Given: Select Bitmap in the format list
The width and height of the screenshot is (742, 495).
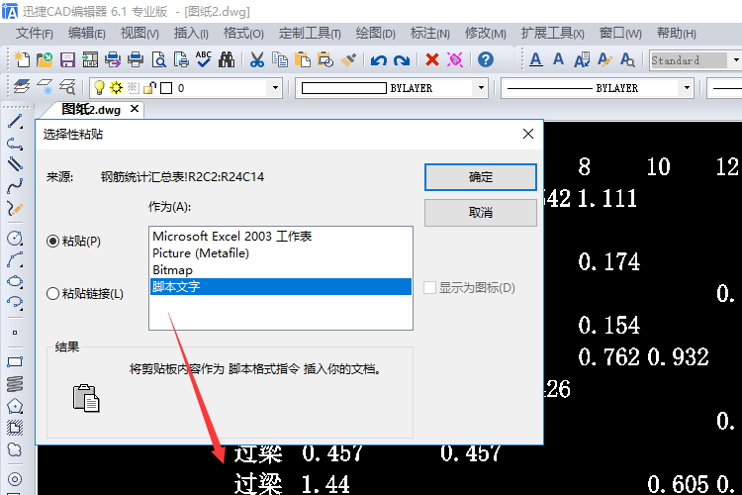Looking at the screenshot, I should [x=281, y=270].
